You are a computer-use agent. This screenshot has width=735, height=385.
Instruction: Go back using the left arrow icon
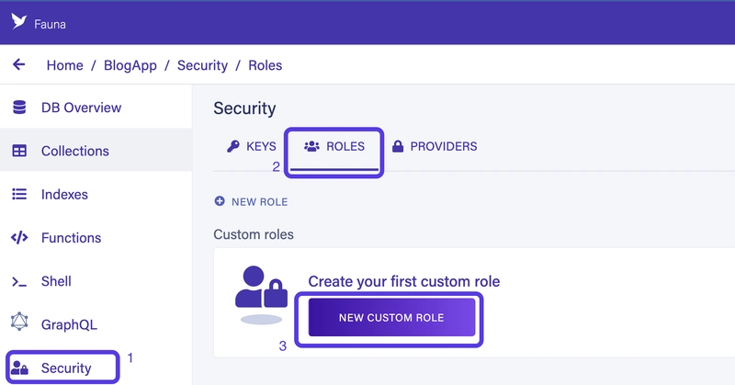click(18, 64)
